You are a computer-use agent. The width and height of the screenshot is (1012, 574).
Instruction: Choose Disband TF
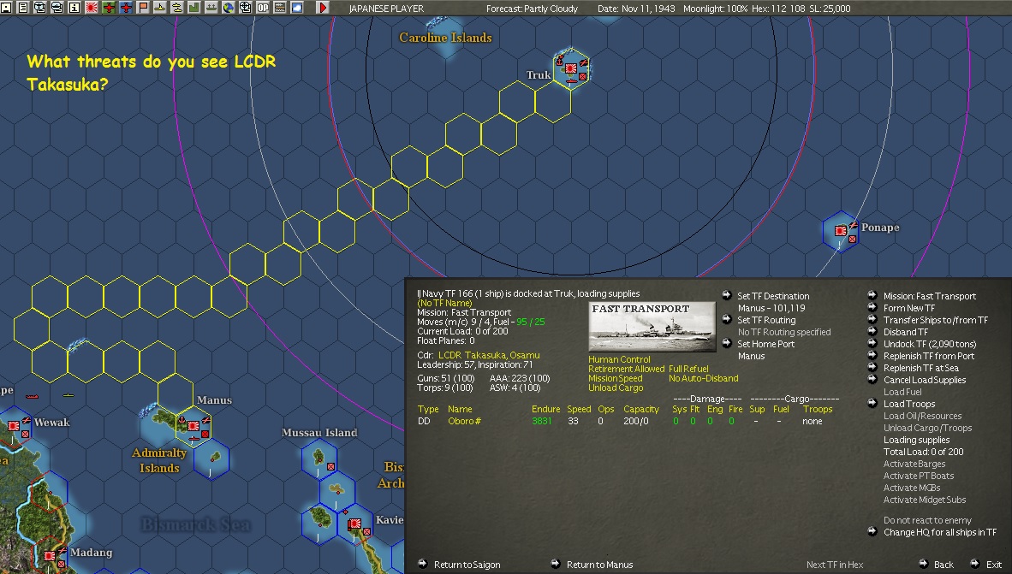[x=906, y=332]
